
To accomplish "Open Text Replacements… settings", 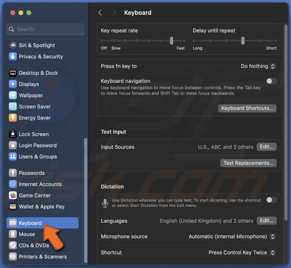I will point(248,163).
